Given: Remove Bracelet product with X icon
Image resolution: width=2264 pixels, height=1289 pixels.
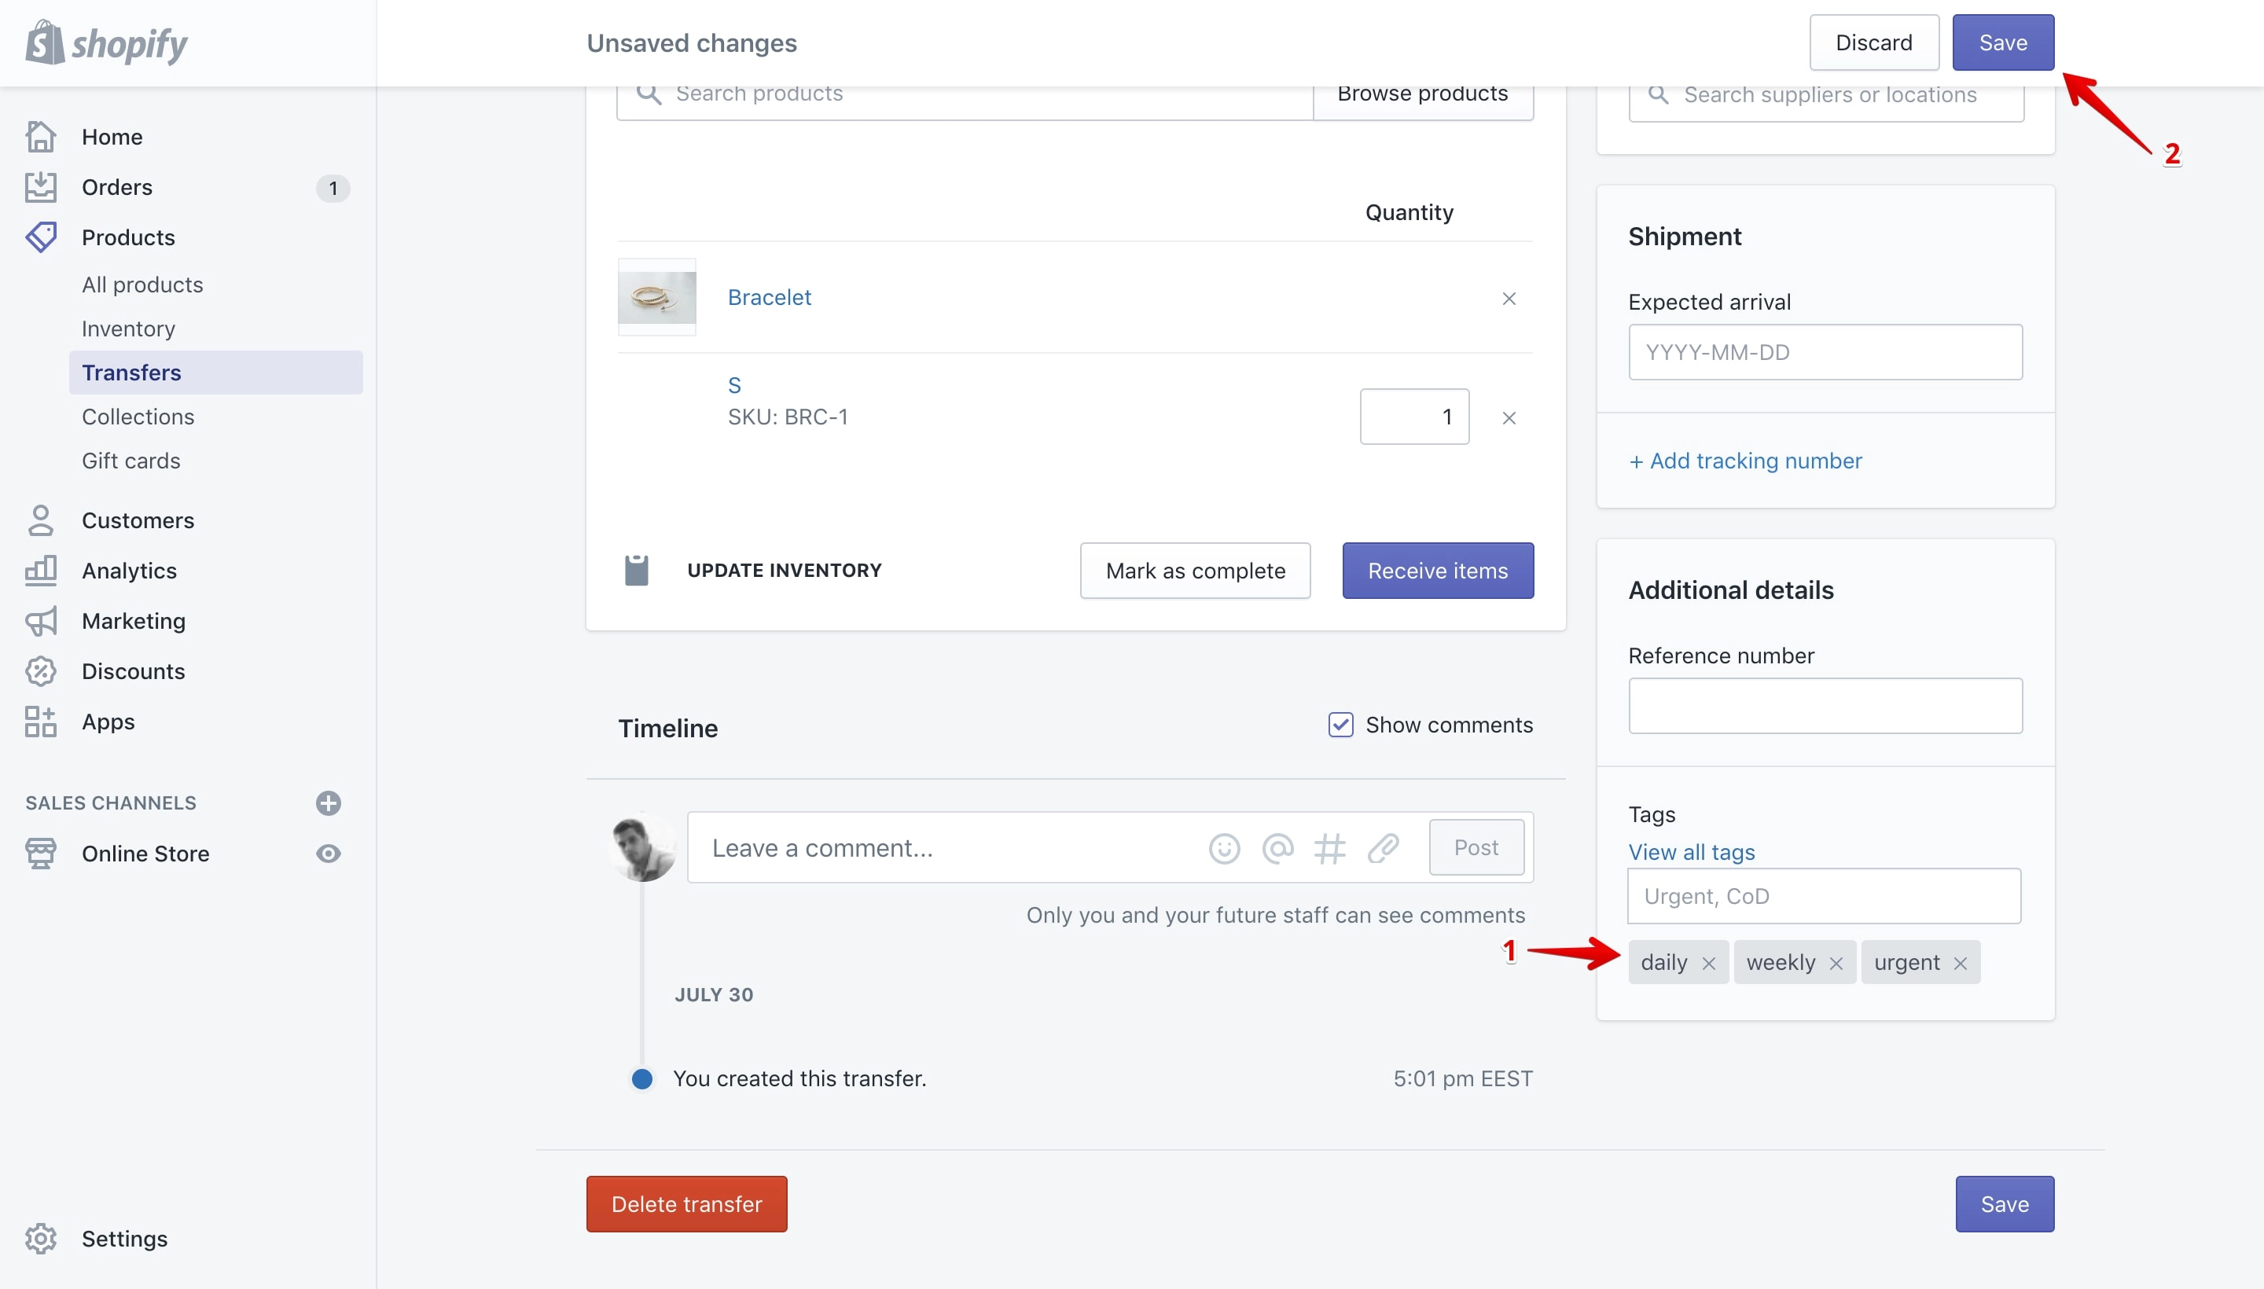Looking at the screenshot, I should click(1509, 299).
